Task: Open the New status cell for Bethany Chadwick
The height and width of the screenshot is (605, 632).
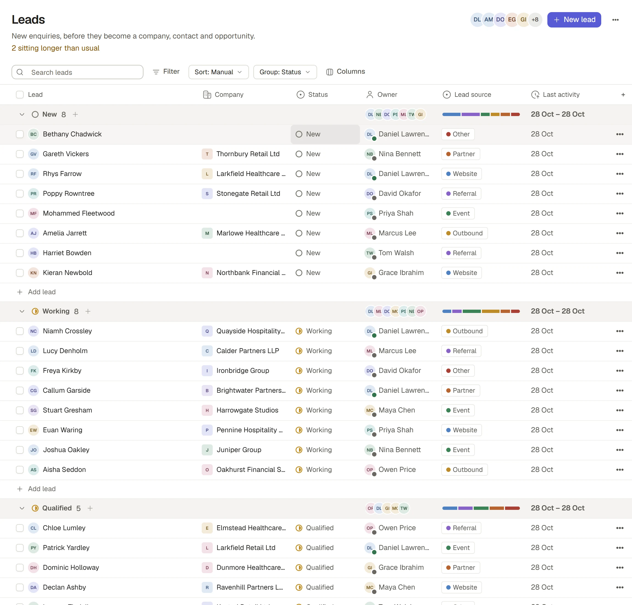Action: tap(325, 134)
